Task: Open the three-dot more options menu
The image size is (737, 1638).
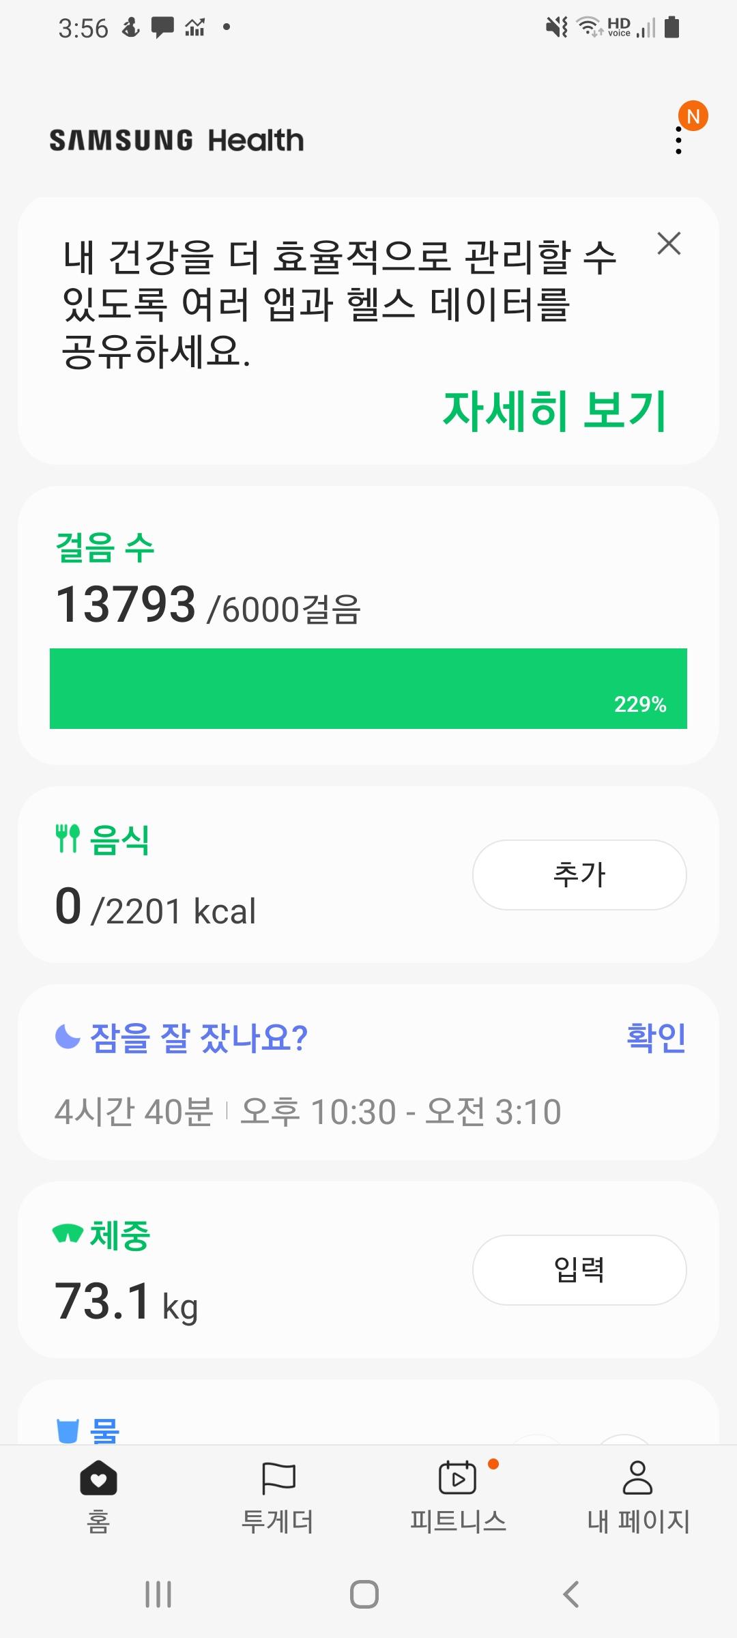Action: [678, 140]
